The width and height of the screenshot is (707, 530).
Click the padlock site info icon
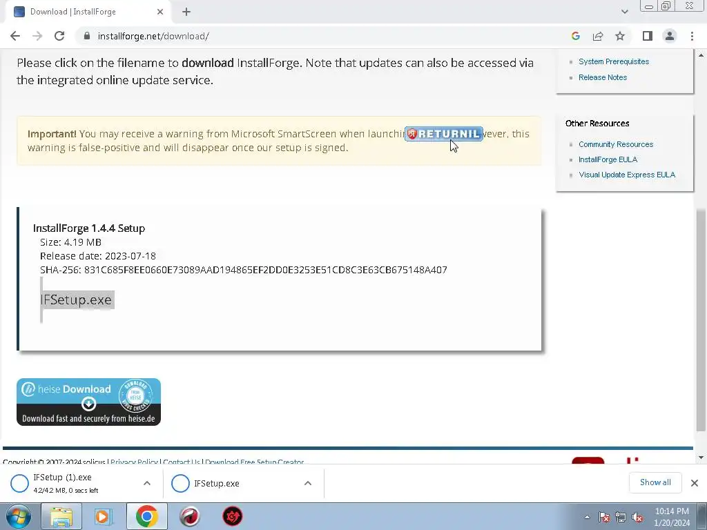coord(87,36)
